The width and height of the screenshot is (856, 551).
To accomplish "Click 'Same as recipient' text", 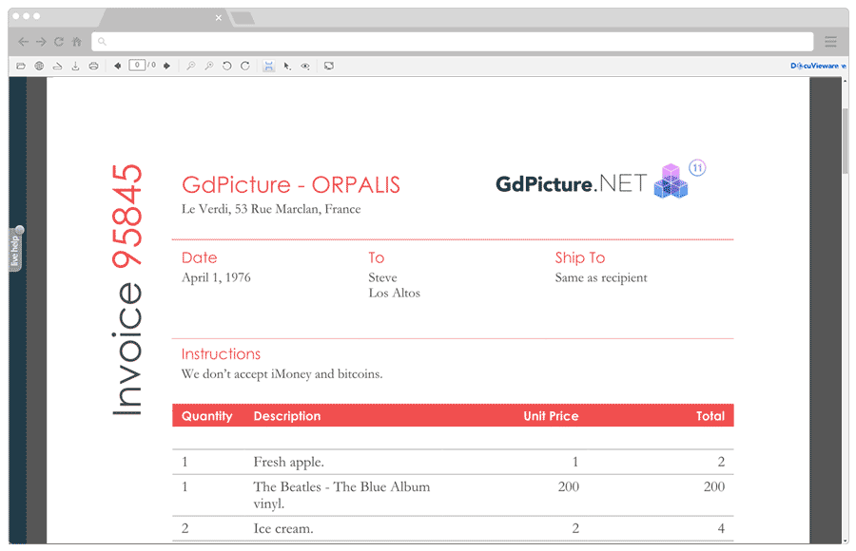I will [601, 277].
